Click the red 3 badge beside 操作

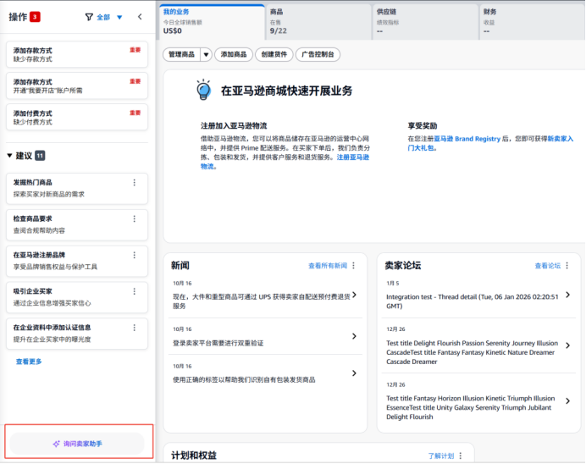click(x=35, y=17)
